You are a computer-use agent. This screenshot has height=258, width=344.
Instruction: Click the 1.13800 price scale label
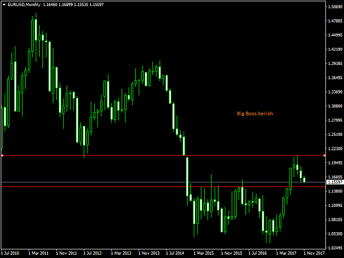335,191
